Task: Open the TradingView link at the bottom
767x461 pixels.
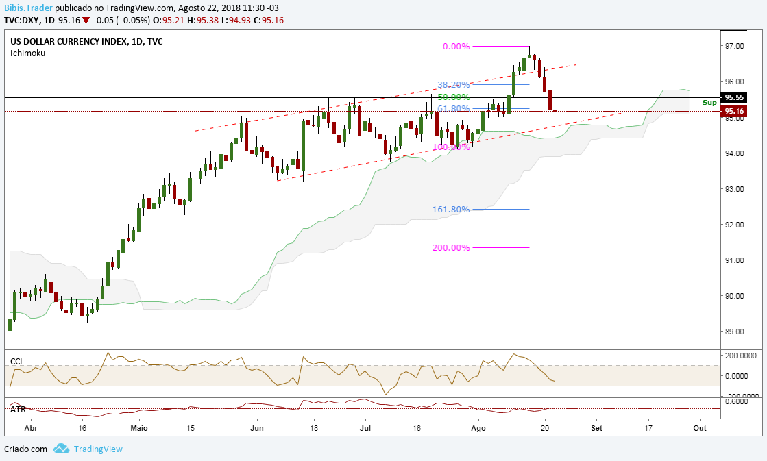Action: (x=98, y=449)
